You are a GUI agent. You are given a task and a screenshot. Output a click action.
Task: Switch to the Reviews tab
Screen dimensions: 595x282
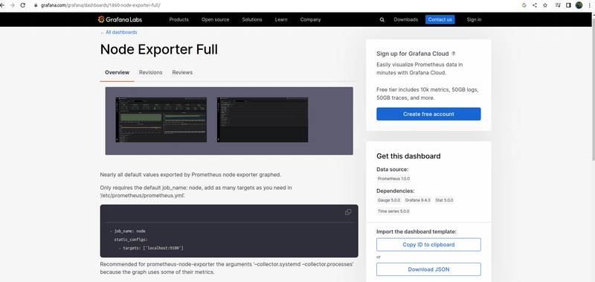182,72
